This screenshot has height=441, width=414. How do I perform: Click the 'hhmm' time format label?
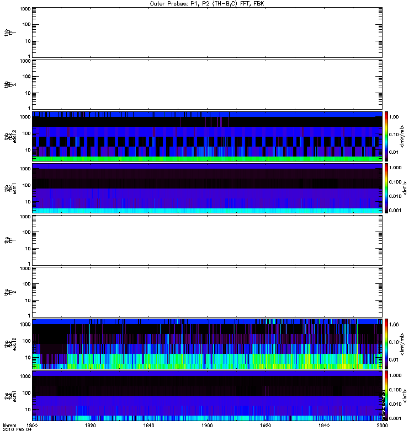(9, 425)
